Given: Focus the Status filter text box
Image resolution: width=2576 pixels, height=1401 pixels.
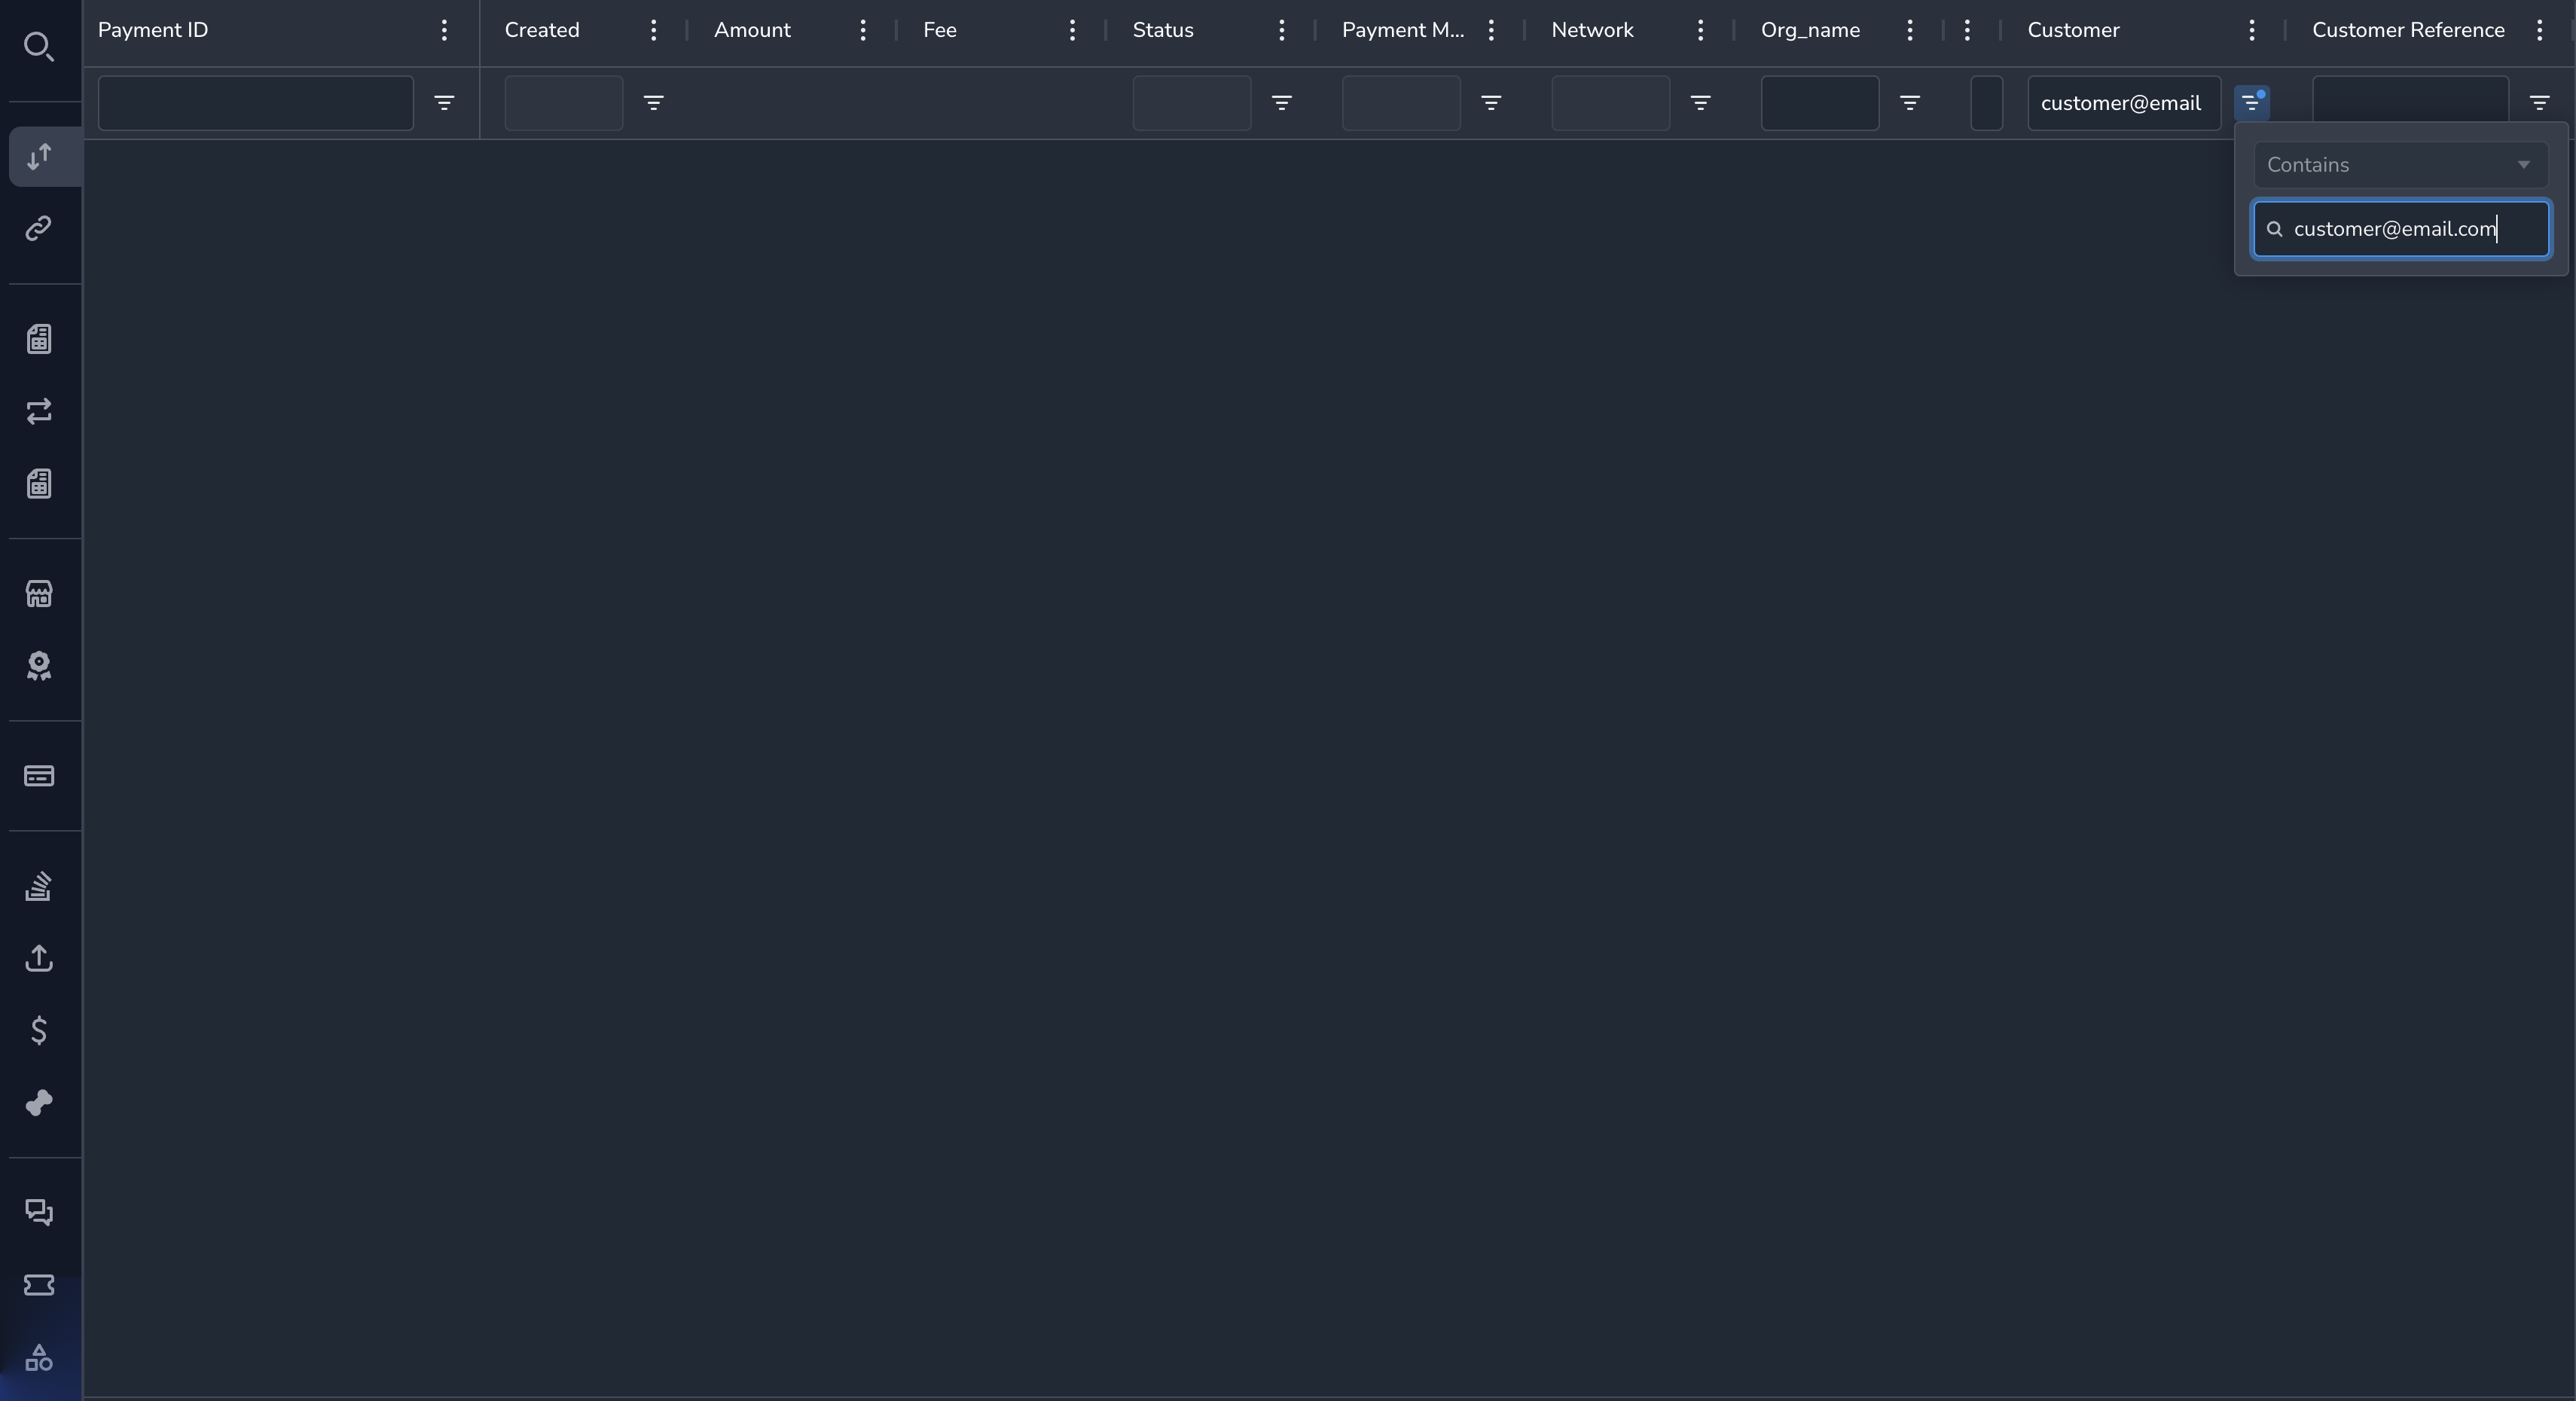Looking at the screenshot, I should tap(1192, 103).
